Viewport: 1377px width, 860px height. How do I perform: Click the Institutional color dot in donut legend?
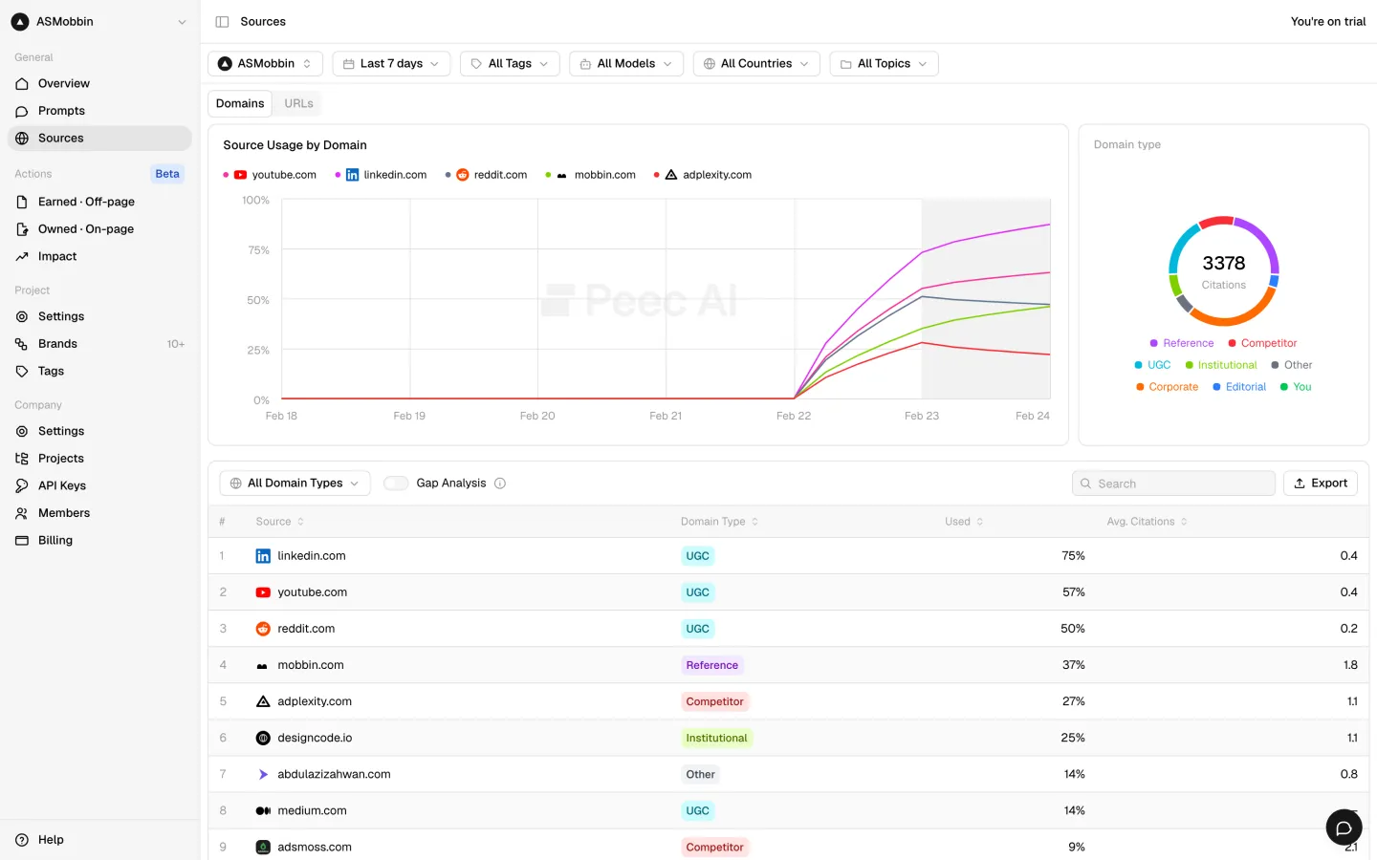tap(1189, 365)
